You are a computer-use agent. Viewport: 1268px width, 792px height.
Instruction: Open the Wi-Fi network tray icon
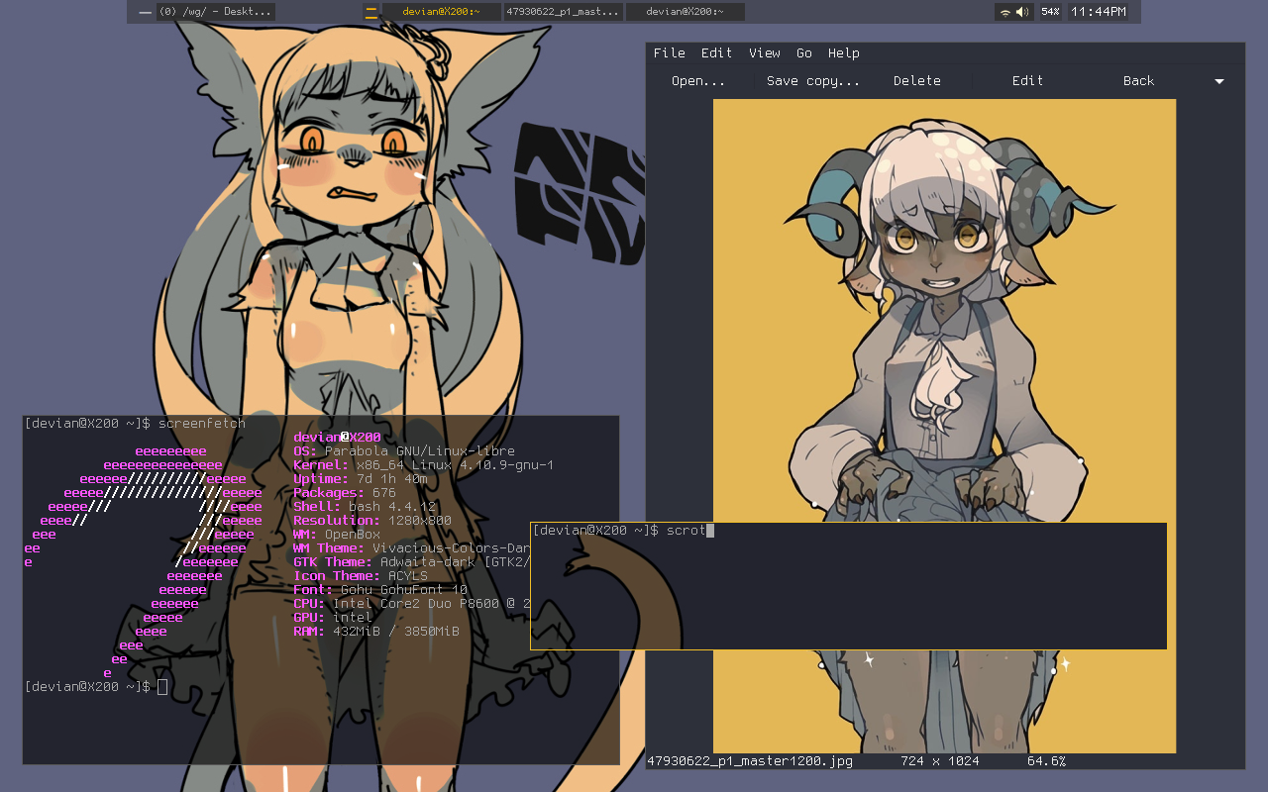pyautogui.click(x=1005, y=12)
